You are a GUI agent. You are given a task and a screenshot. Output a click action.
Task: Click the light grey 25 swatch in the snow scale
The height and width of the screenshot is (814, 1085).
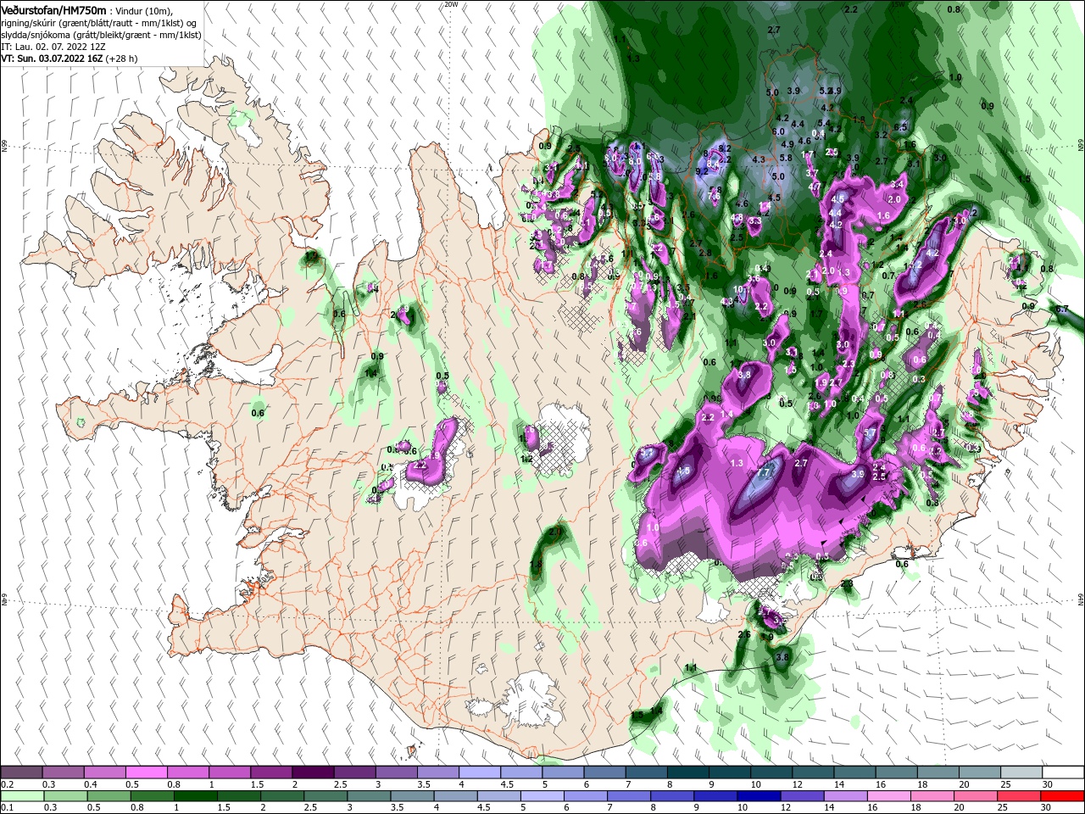click(x=1021, y=772)
